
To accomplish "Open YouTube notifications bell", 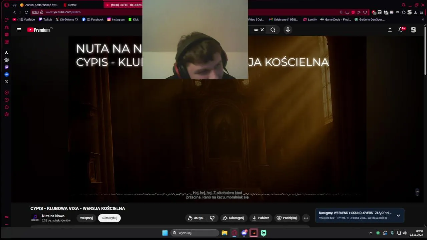I will coord(401,30).
